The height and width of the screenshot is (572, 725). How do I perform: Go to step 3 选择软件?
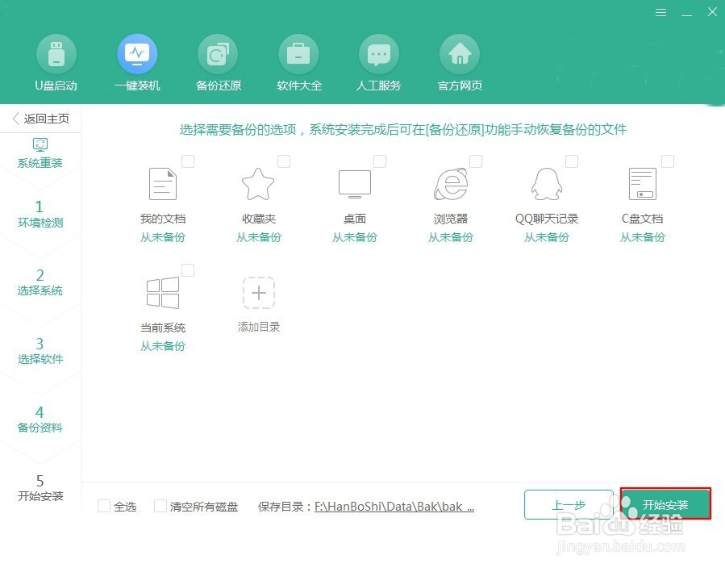pyautogui.click(x=40, y=351)
